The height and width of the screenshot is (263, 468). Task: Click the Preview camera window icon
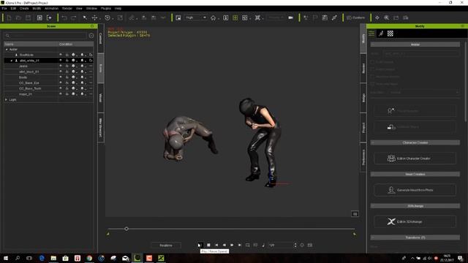(x=178, y=18)
